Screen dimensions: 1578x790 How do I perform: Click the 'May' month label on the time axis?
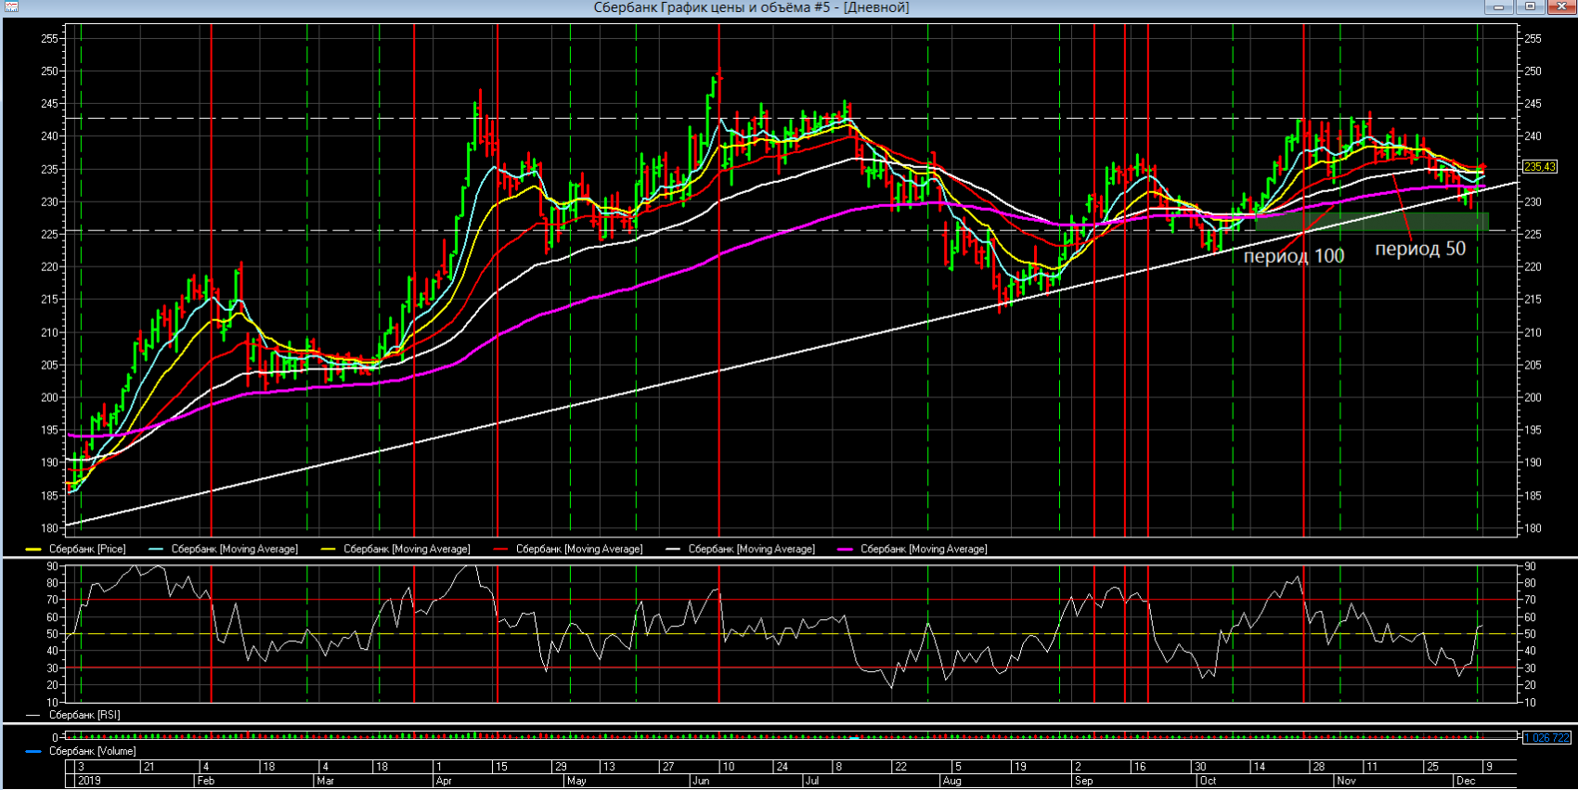click(576, 781)
